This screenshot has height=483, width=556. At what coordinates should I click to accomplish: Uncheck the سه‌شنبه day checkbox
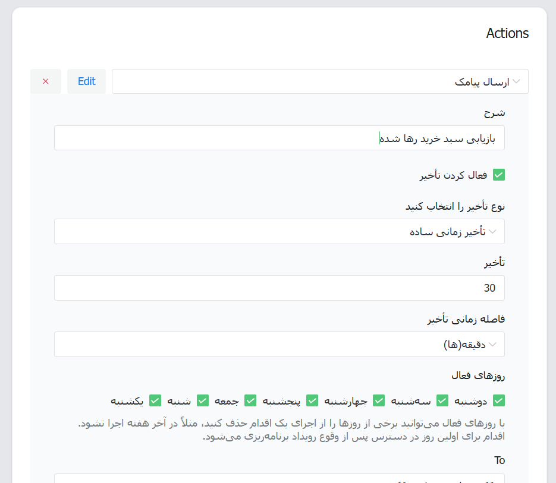(x=442, y=401)
